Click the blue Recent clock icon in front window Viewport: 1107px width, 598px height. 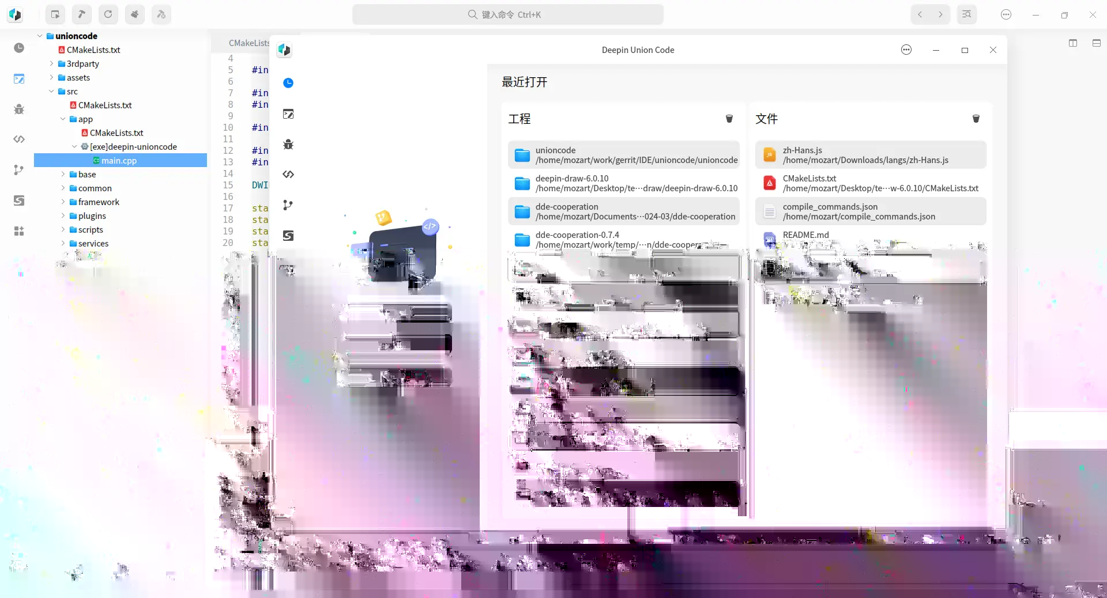coord(288,83)
